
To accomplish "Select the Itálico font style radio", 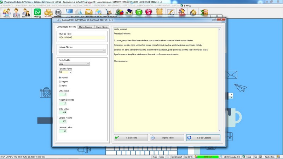I will coord(60,86).
